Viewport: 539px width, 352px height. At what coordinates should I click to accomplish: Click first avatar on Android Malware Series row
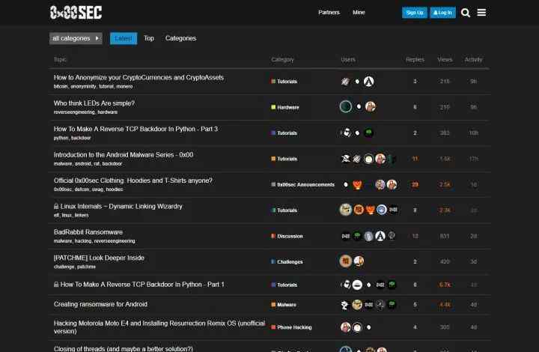point(345,159)
